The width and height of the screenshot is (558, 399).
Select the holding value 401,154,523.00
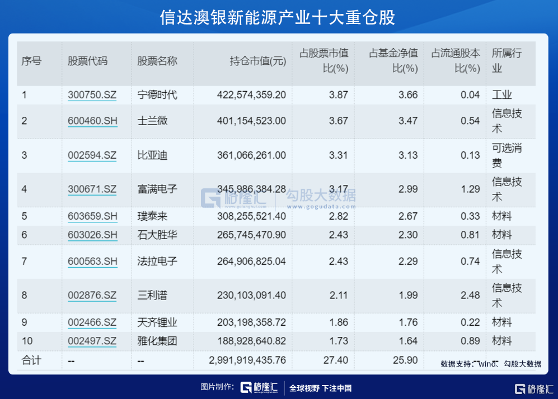[x=252, y=121]
